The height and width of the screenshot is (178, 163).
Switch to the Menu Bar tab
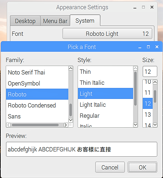click(x=55, y=21)
